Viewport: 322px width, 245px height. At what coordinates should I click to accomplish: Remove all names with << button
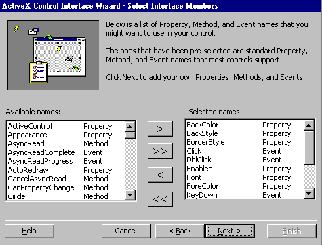pos(160,199)
